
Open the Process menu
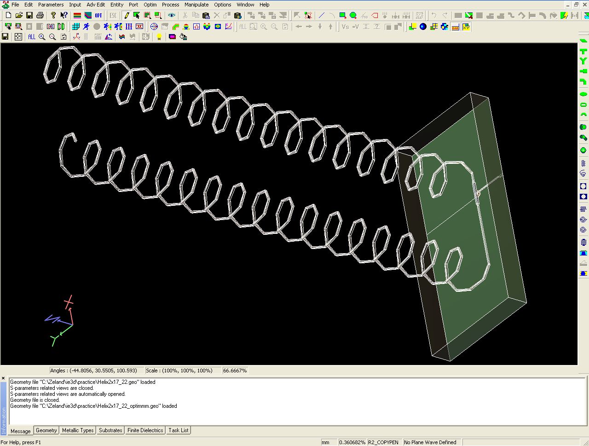point(170,5)
